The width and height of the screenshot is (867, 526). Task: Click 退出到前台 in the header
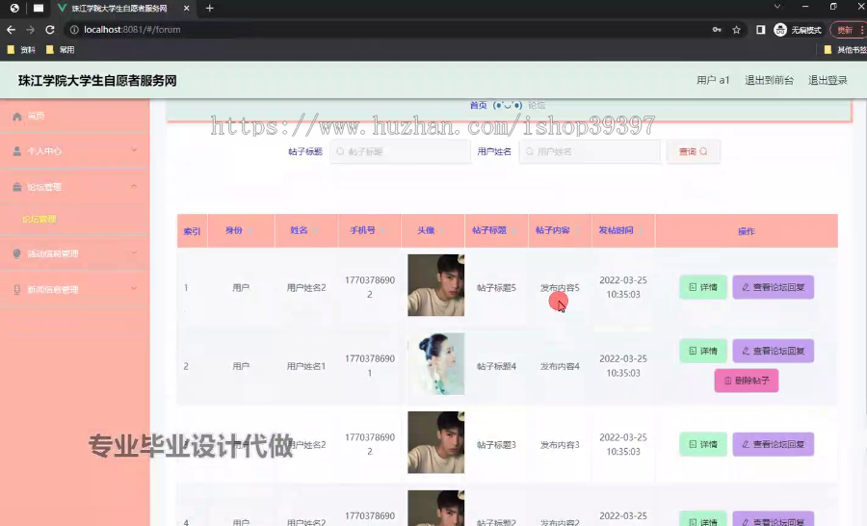tap(769, 81)
